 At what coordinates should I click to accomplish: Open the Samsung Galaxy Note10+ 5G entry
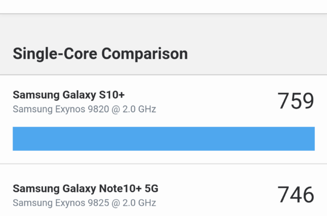coord(85,189)
